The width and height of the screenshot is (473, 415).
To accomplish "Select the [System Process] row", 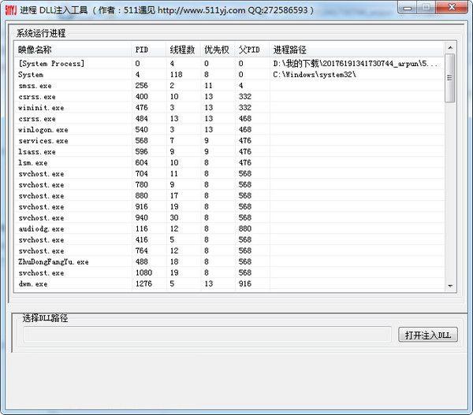I will coord(51,63).
